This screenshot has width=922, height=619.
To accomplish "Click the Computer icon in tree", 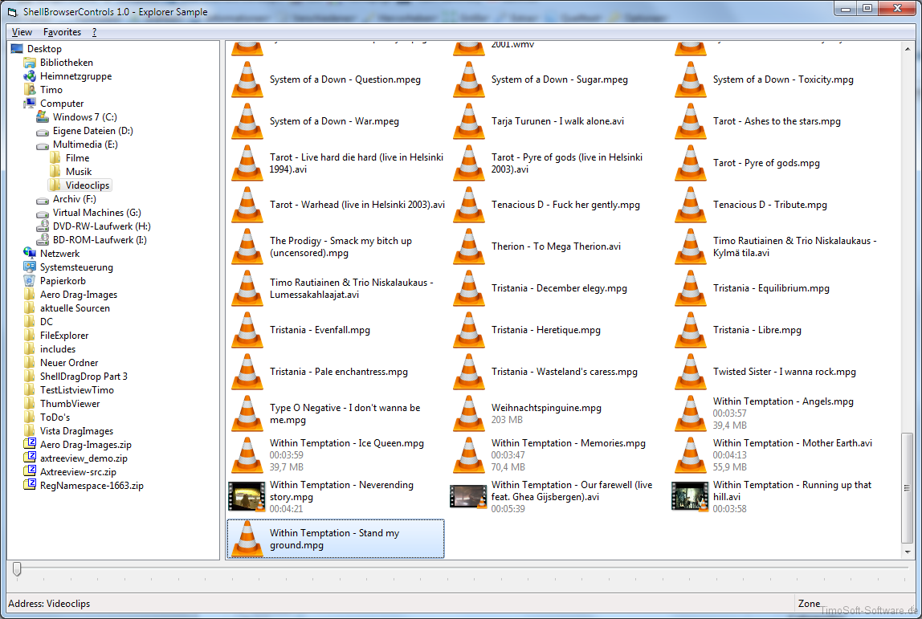I will point(30,104).
